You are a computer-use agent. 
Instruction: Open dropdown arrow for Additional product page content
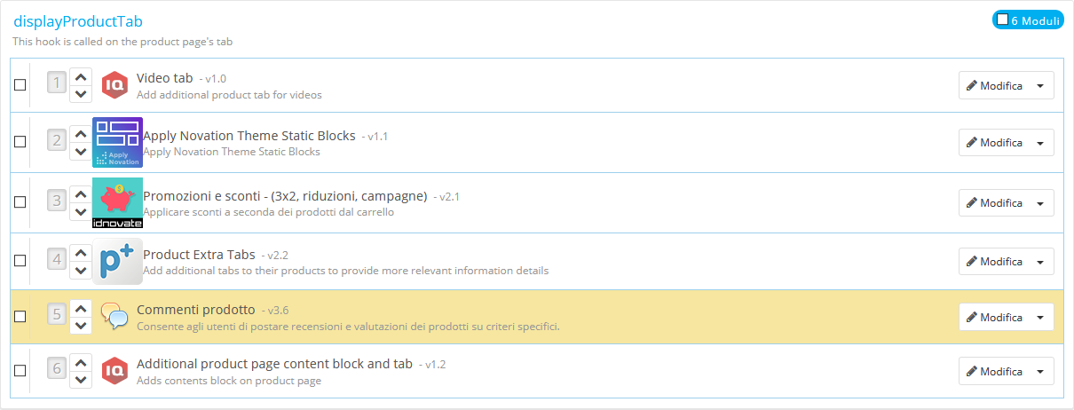point(1040,372)
